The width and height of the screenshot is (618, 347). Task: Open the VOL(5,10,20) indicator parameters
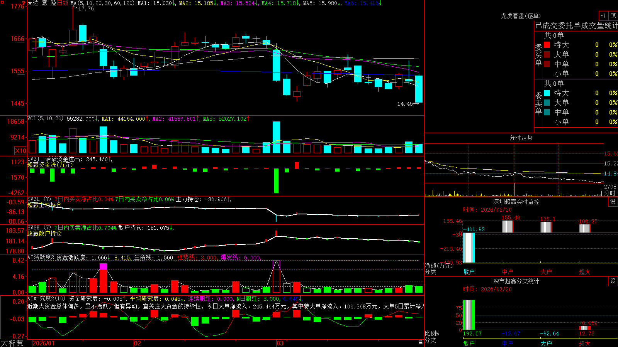coord(46,119)
